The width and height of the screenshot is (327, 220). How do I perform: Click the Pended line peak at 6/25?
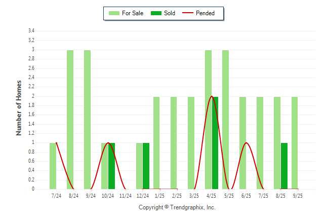click(x=246, y=143)
